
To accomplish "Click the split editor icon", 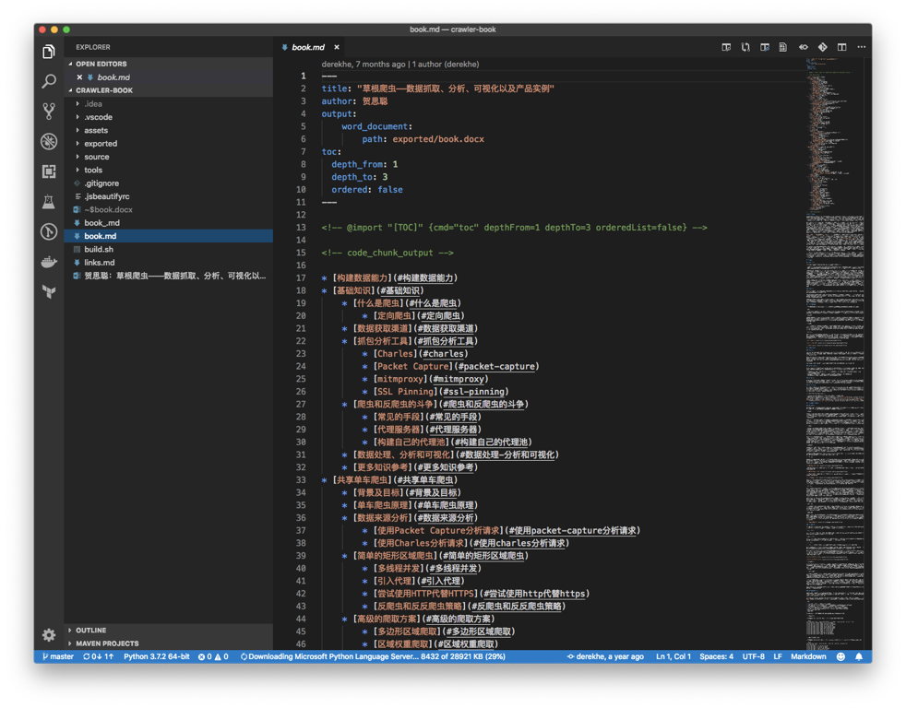I will point(841,47).
